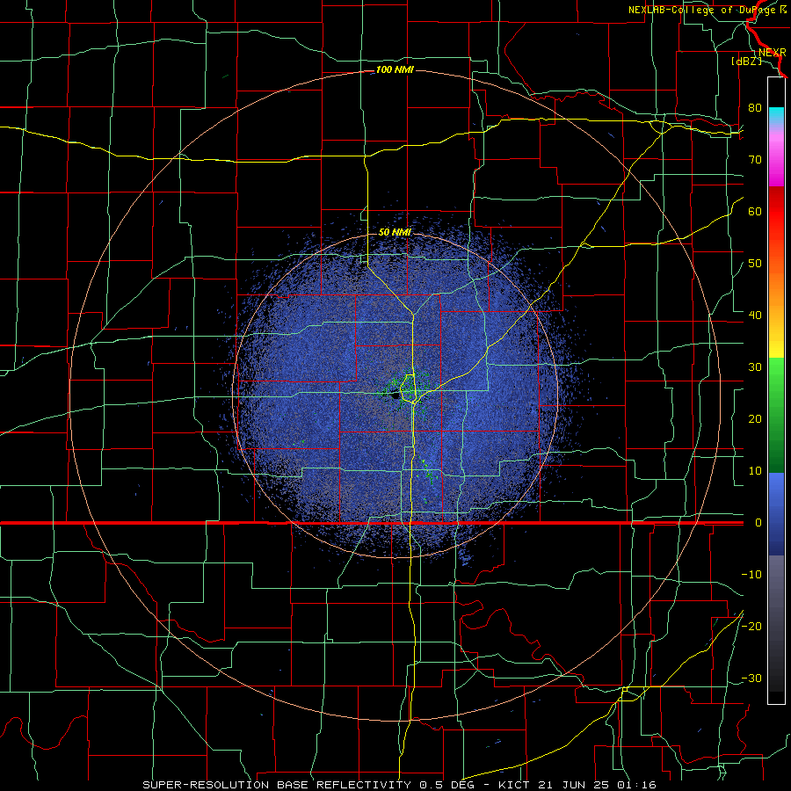Screen dimensions: 791x791
Task: Click the 0 value on the color scale
Action: coord(758,523)
